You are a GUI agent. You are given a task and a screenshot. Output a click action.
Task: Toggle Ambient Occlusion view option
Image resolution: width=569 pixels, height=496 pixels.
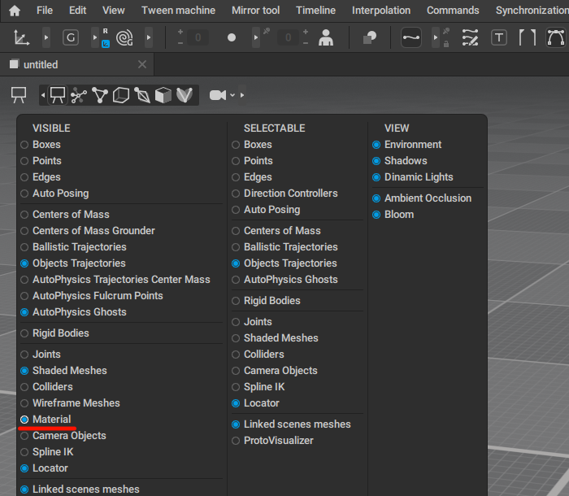376,198
